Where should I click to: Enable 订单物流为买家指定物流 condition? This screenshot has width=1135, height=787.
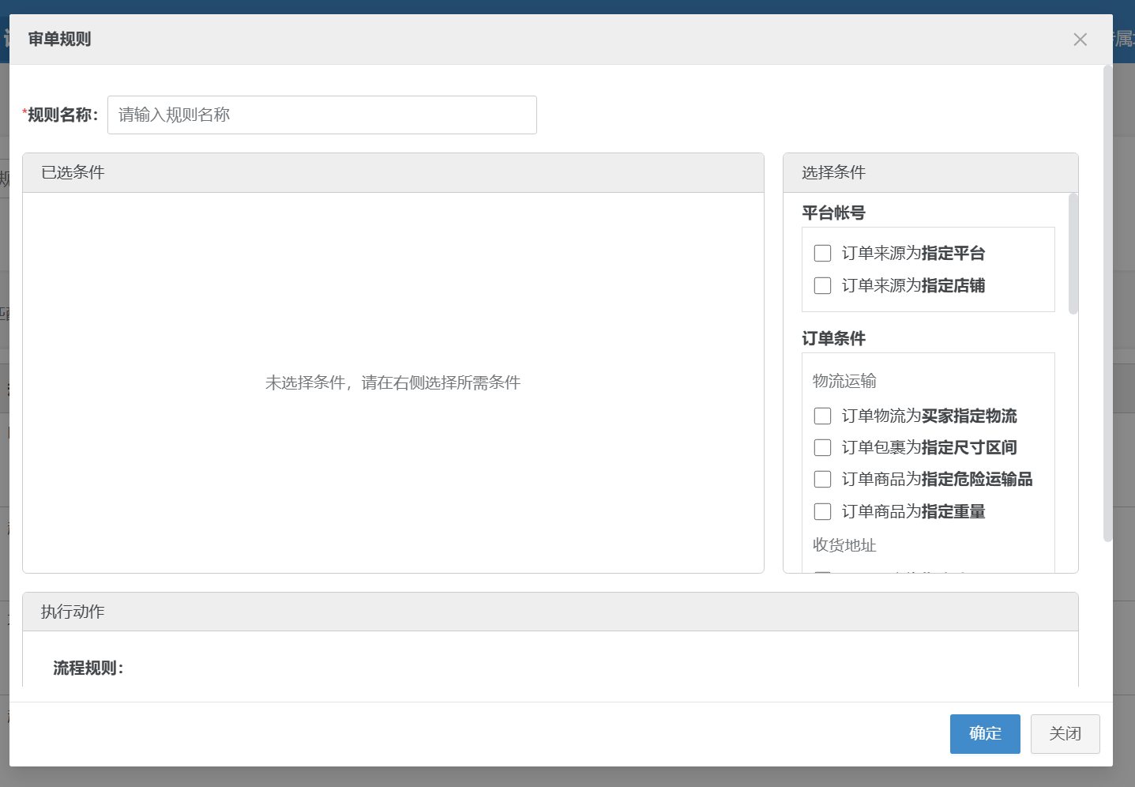click(x=822, y=416)
